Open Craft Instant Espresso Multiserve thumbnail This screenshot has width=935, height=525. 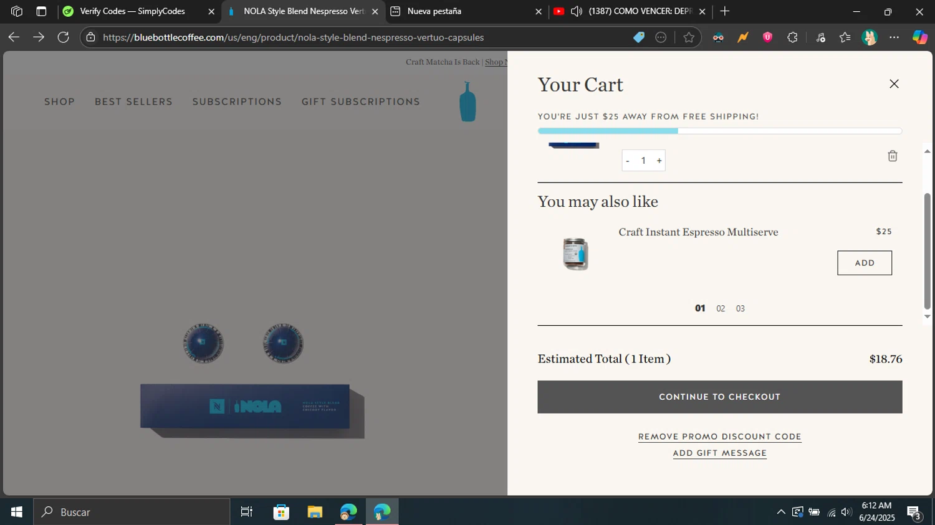(575, 253)
